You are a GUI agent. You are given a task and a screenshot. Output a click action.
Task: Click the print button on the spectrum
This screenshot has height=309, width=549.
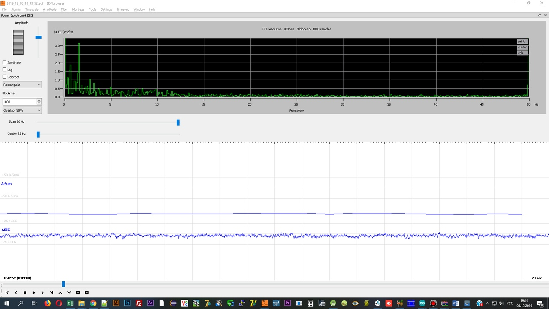point(522,42)
